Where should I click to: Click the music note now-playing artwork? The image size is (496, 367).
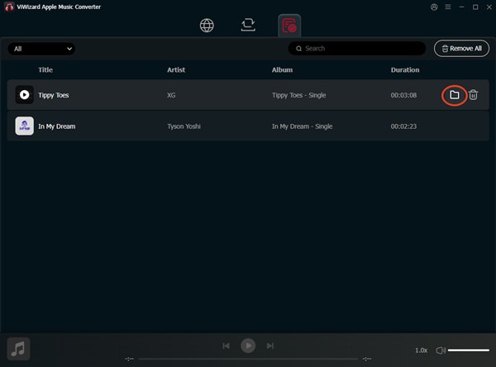coord(19,349)
